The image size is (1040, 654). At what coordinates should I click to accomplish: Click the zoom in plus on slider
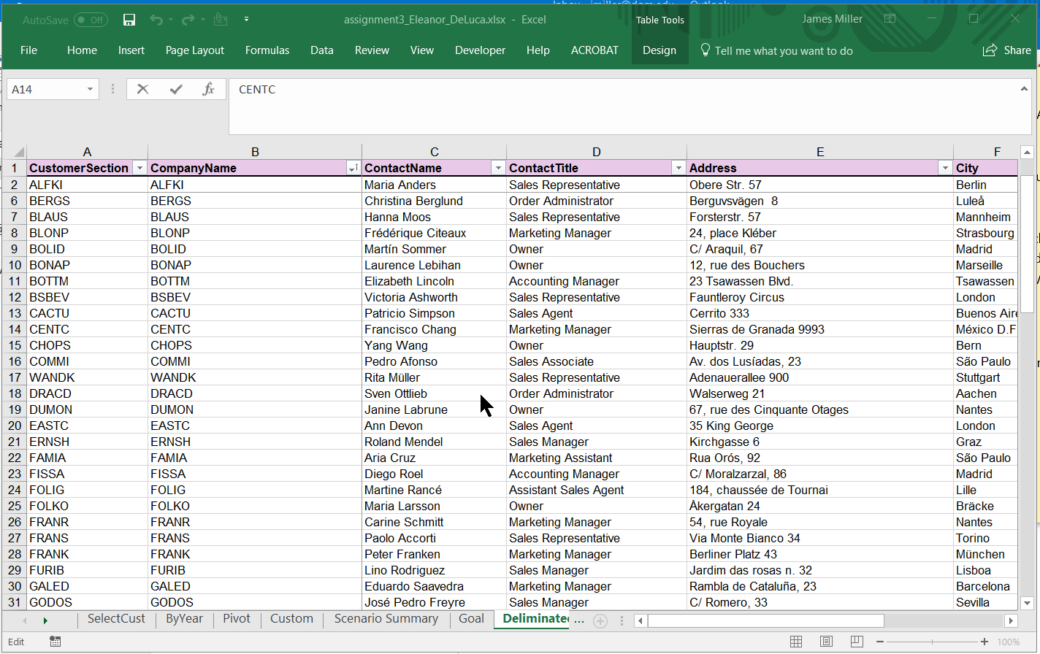984,642
